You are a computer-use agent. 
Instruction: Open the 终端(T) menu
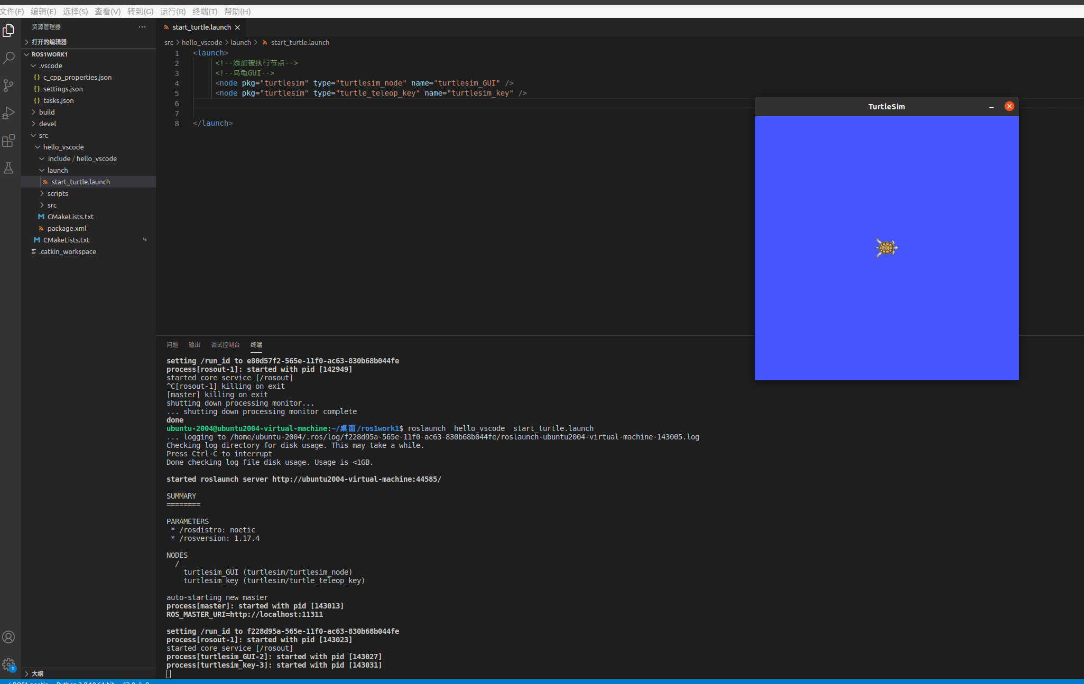[x=205, y=11]
